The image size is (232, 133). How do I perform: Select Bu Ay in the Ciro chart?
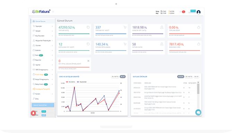click(x=123, y=77)
